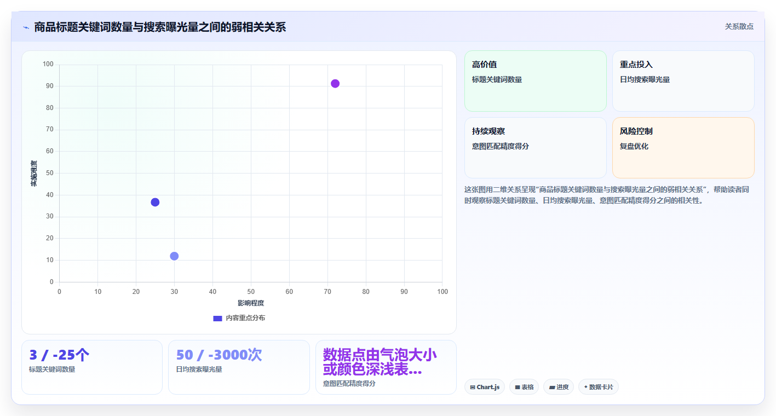Screen dimensions: 776x416
Task: Toggle the 内容重点分布 legend entry
Action: coord(239,318)
